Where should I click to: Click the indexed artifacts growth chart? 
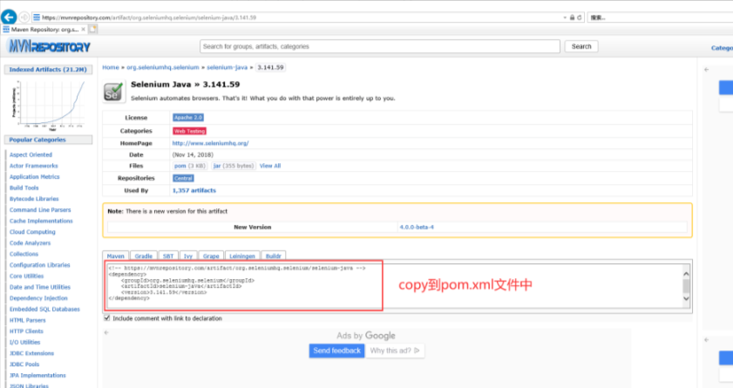49,105
